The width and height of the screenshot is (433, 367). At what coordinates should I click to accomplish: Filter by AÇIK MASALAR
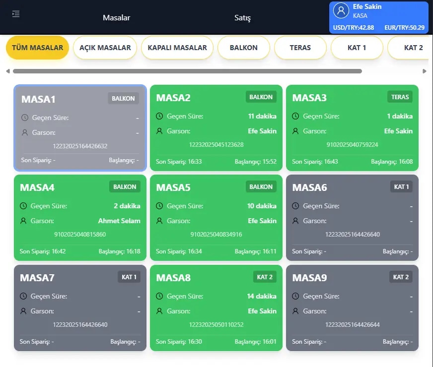(105, 48)
